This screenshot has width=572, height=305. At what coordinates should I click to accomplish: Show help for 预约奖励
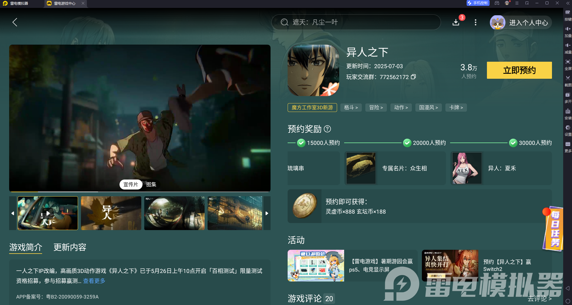pos(327,129)
